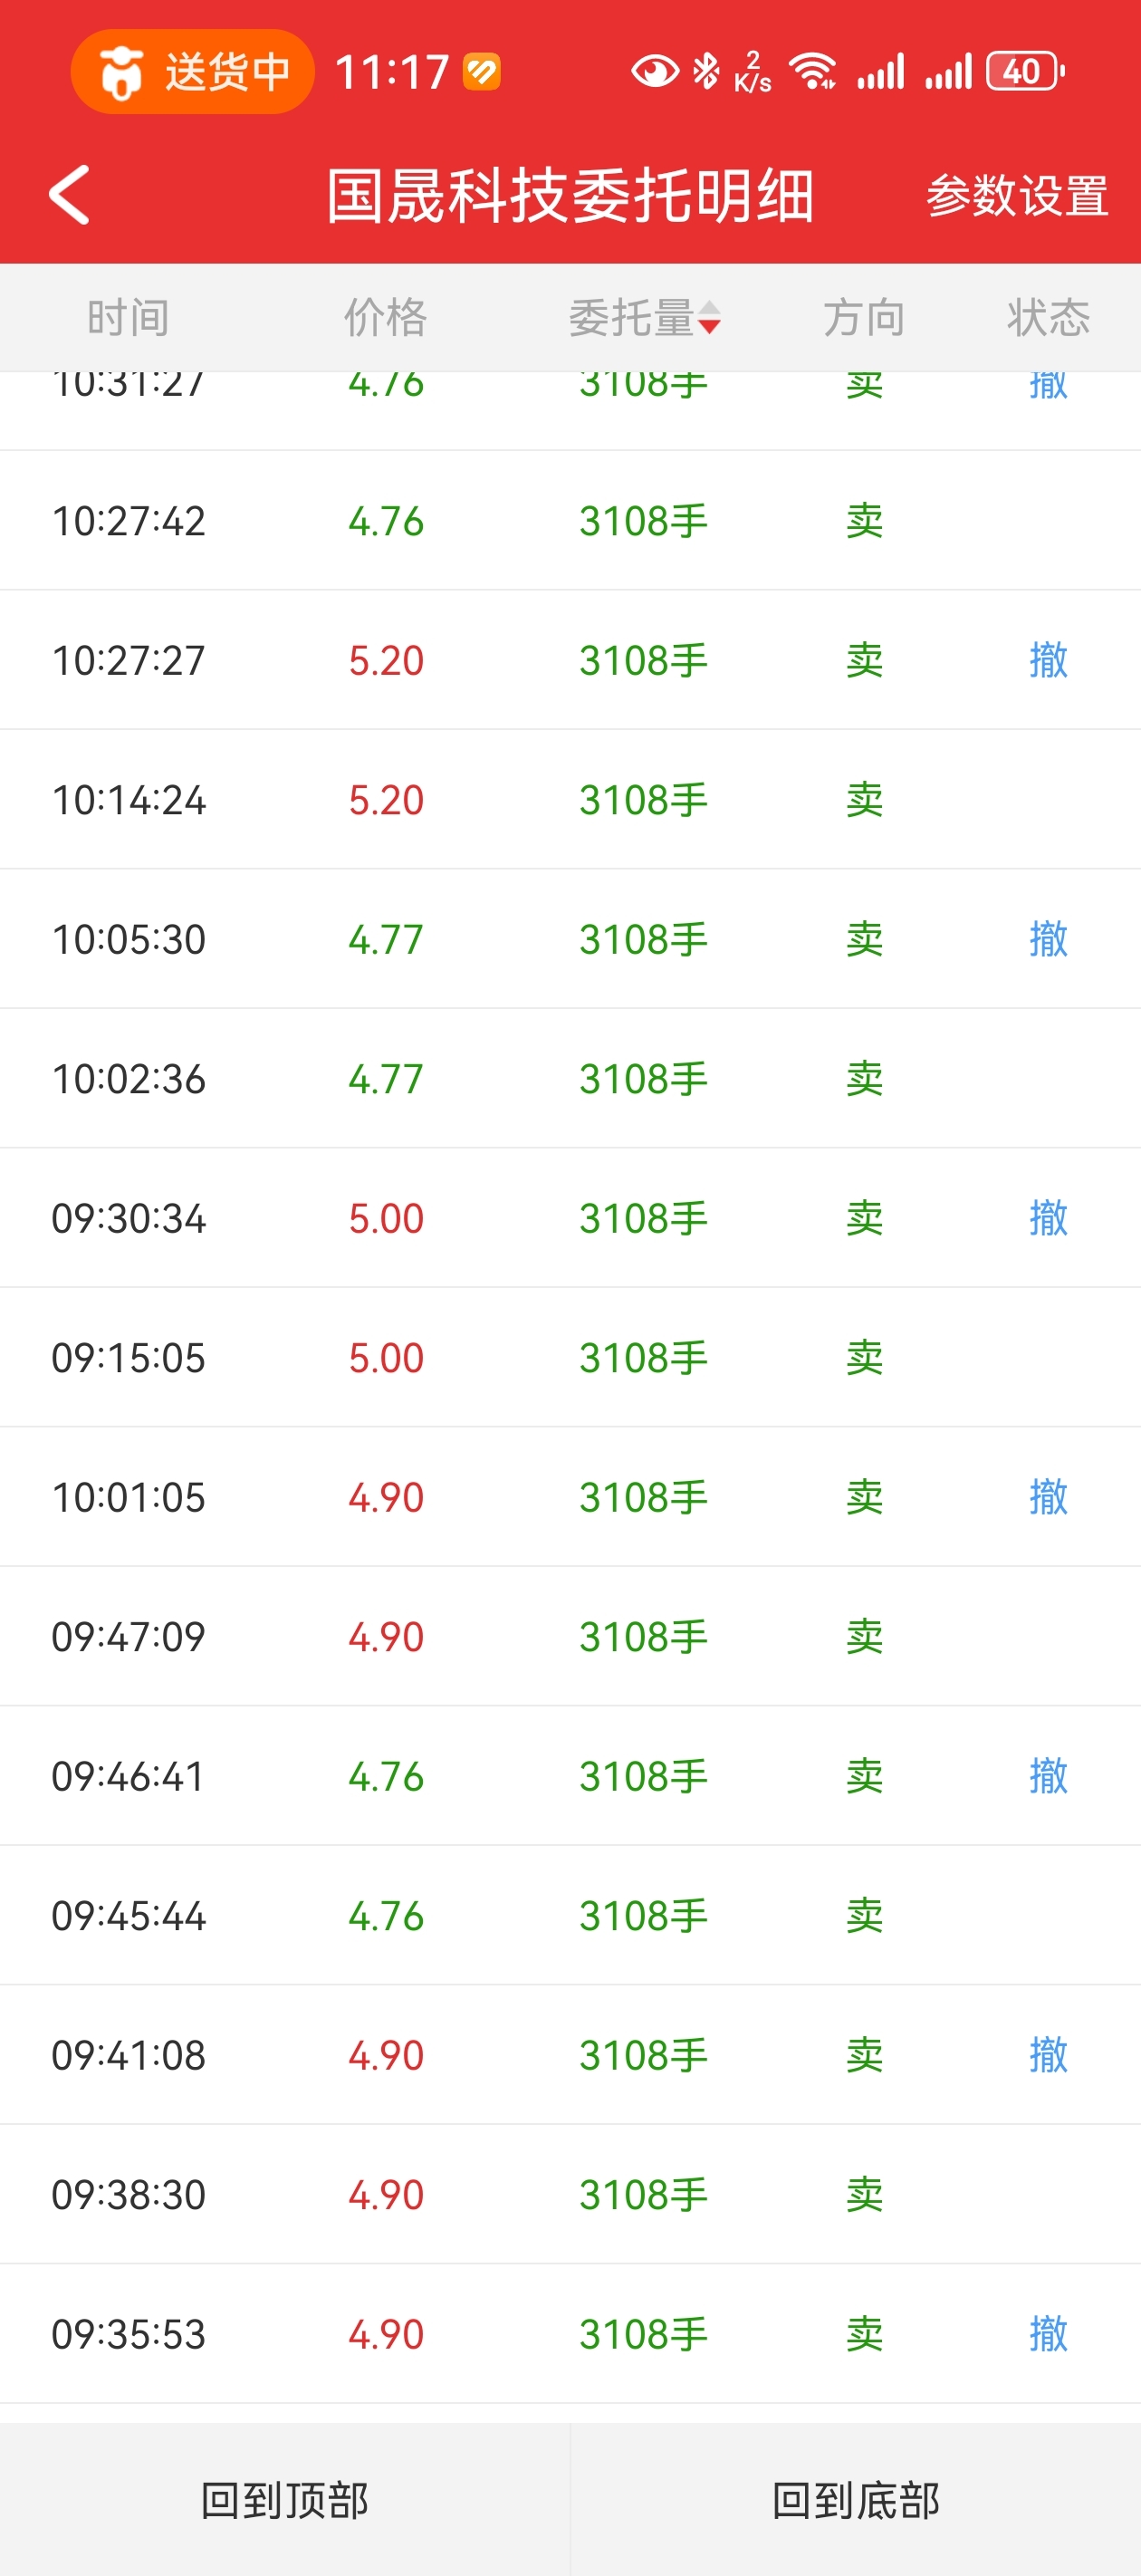Tap the Wi-Fi signal icon
1141x2576 pixels.
click(812, 72)
